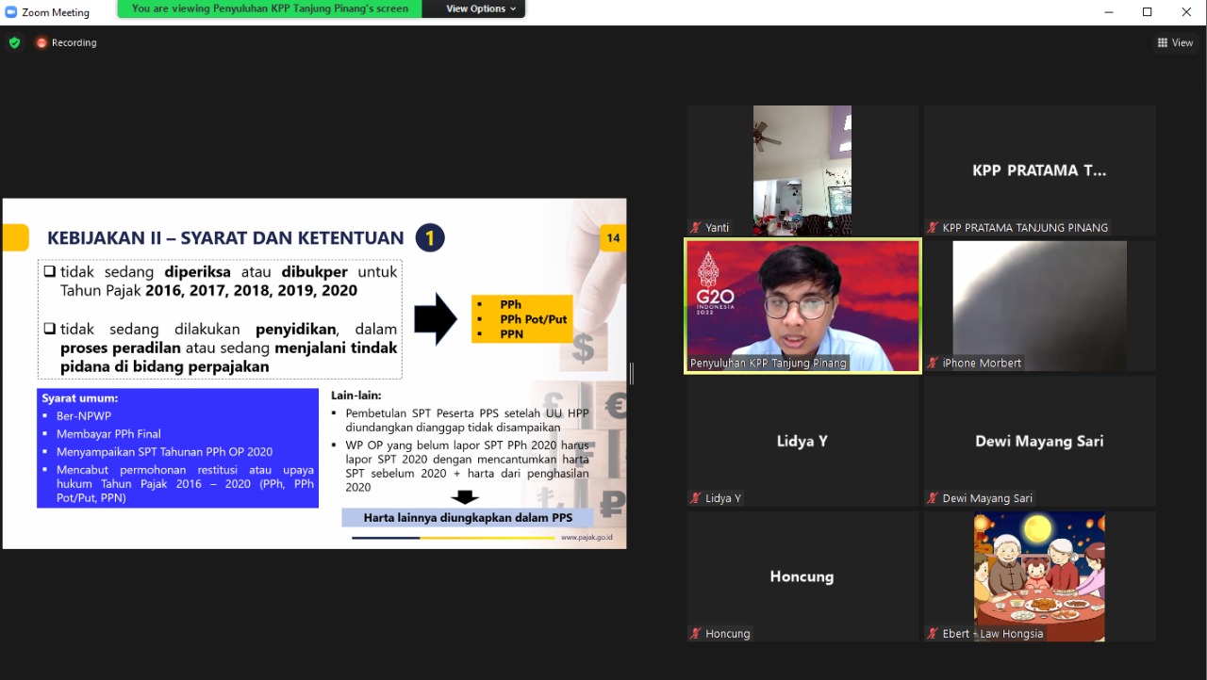Click Lidya Y's muted microphone icon
The height and width of the screenshot is (680, 1207).
tap(696, 499)
